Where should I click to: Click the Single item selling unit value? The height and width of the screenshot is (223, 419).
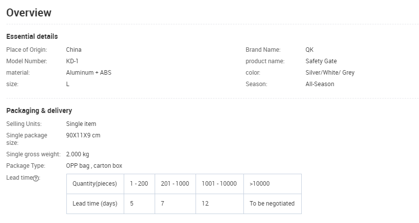81,123
